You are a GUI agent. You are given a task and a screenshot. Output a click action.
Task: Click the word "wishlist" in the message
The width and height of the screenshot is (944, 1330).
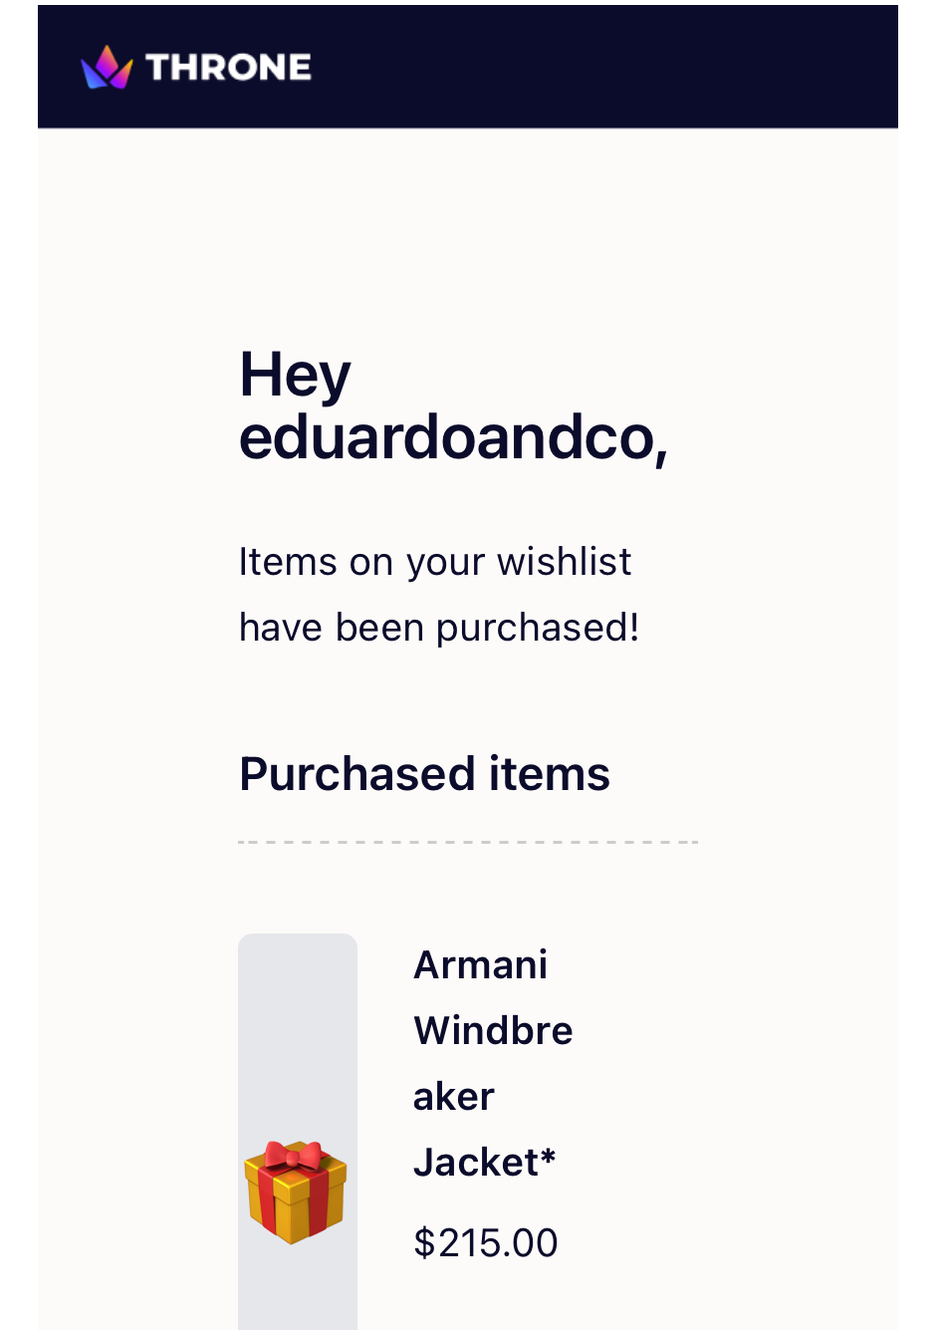(x=564, y=562)
